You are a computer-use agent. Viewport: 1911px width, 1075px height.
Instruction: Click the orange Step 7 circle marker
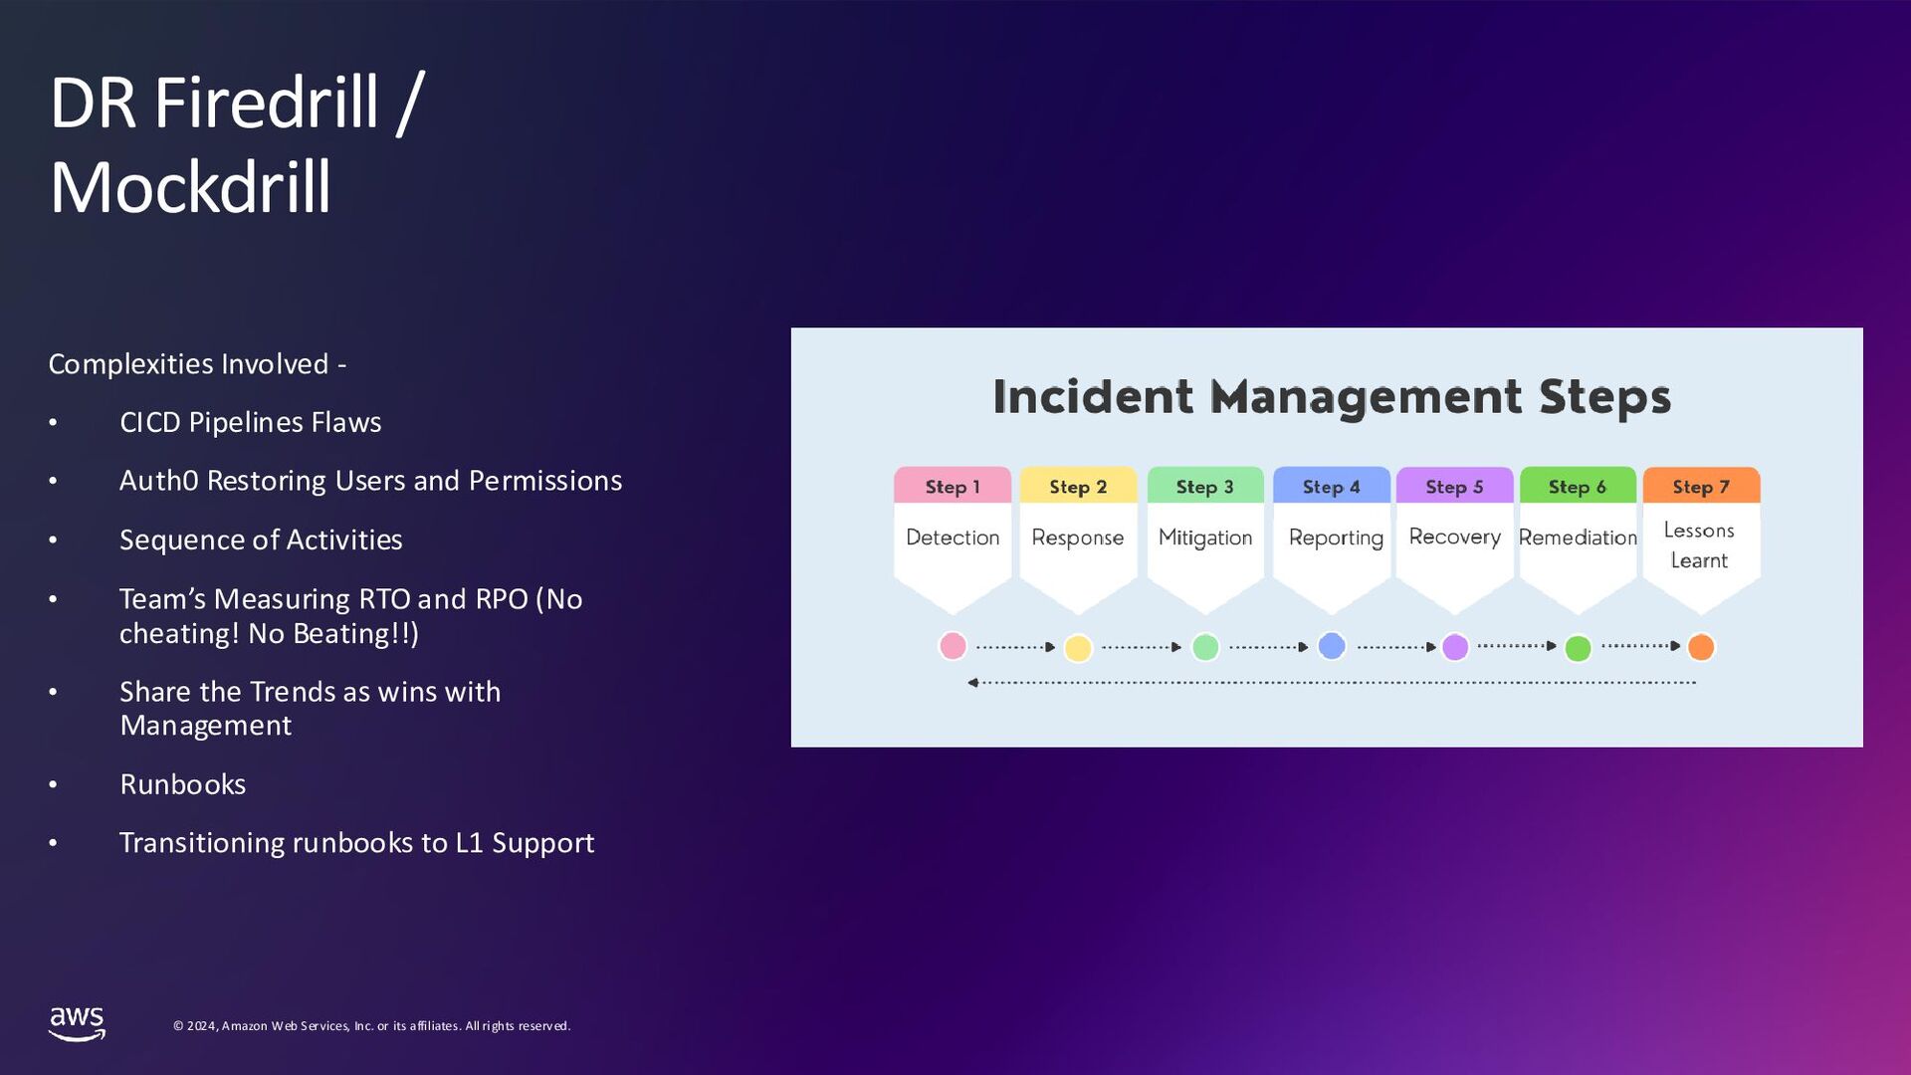coord(1701,647)
